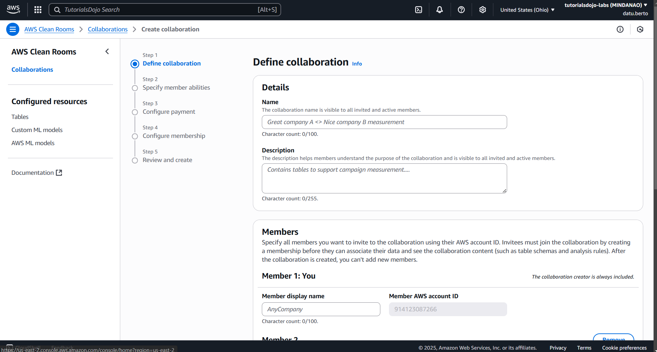
Task: Click the Review and create step label
Action: (x=167, y=160)
